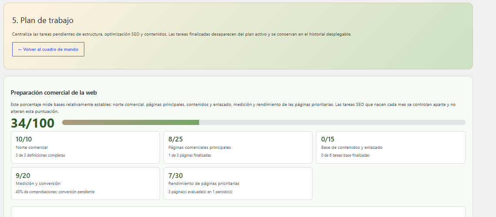The image size is (496, 217).
Task: Select the 5. Plan de trabajo heading
Action: click(43, 20)
